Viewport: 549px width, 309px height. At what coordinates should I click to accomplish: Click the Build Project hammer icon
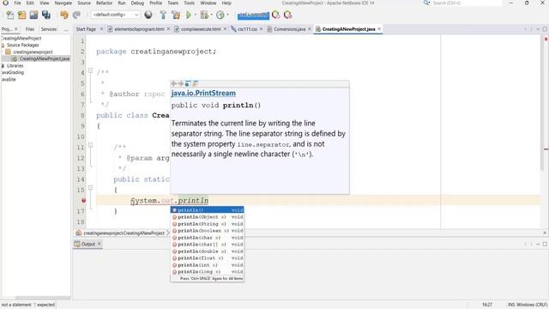tap(163, 15)
